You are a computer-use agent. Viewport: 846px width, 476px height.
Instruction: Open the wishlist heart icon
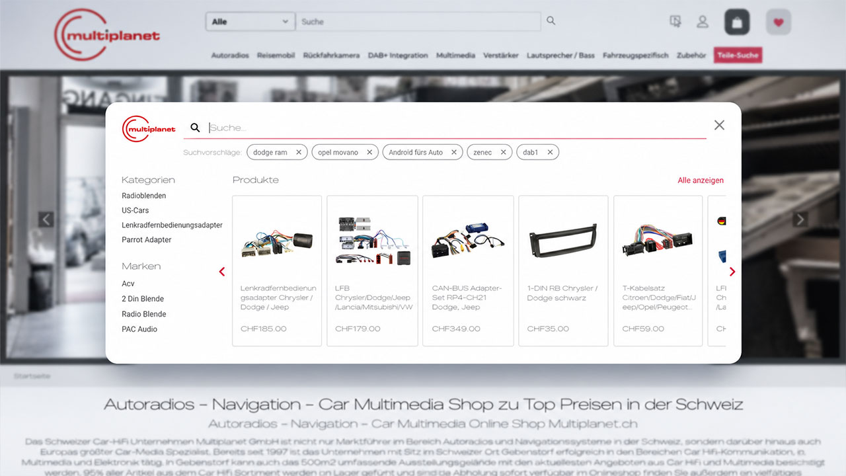[x=779, y=22]
